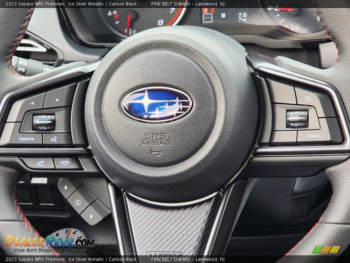350x263 pixels.
Task: Click the colored stripes logo in bottom-right corner
Action: click(x=326, y=249)
